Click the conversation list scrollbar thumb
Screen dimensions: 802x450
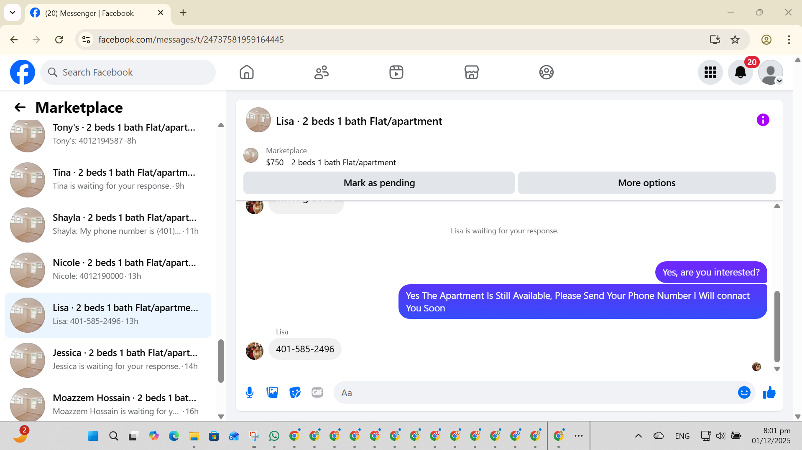221,361
